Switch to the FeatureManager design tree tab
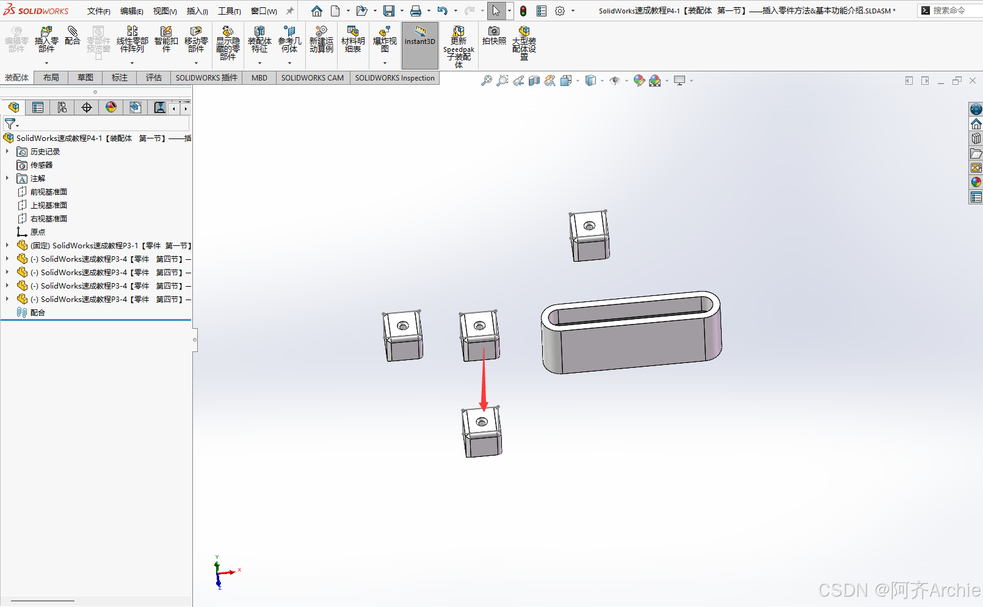 click(x=13, y=107)
